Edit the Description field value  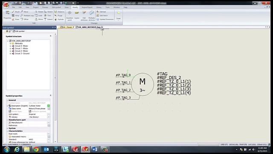point(38,106)
